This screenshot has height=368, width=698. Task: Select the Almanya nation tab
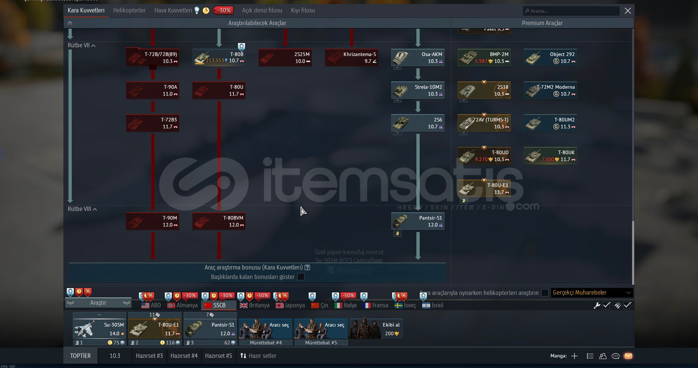[x=182, y=305]
